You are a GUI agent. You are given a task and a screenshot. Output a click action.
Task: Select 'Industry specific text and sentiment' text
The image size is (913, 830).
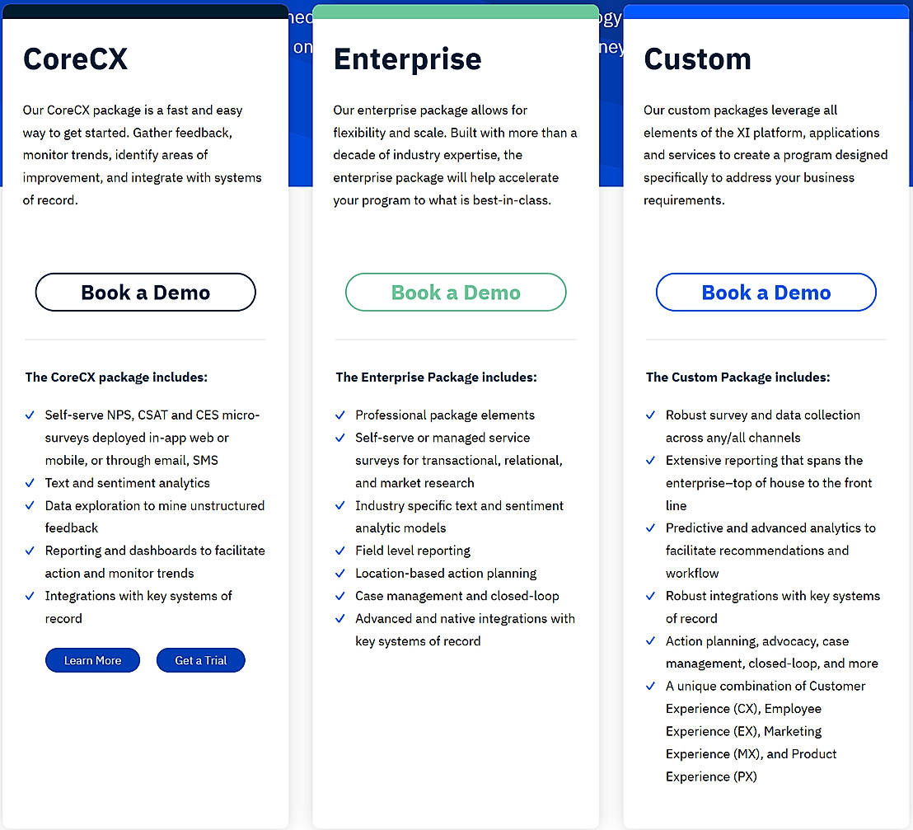click(x=460, y=505)
